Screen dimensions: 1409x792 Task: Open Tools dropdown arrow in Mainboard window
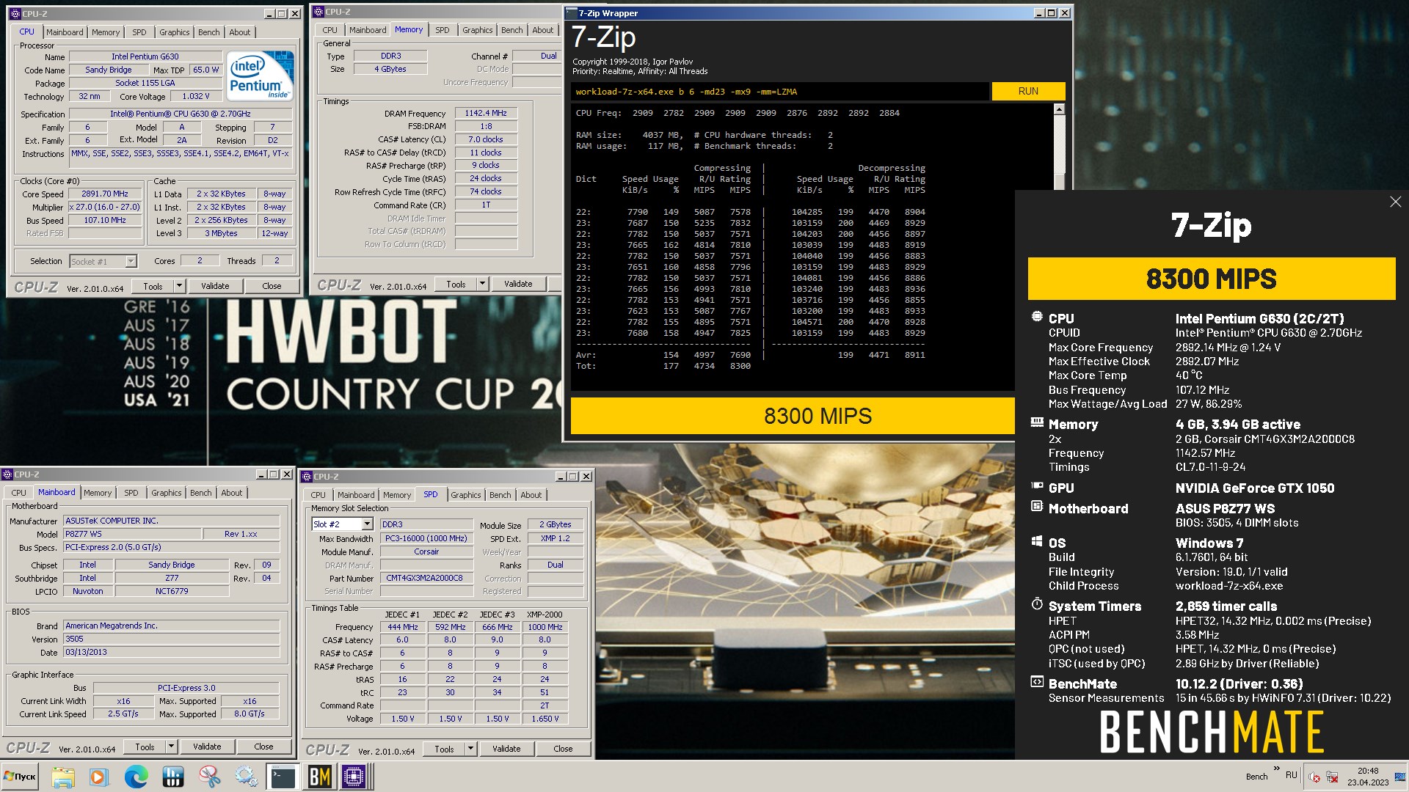pyautogui.click(x=171, y=747)
